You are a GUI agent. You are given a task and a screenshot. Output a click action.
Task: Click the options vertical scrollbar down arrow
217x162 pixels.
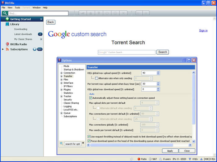pos(194,141)
